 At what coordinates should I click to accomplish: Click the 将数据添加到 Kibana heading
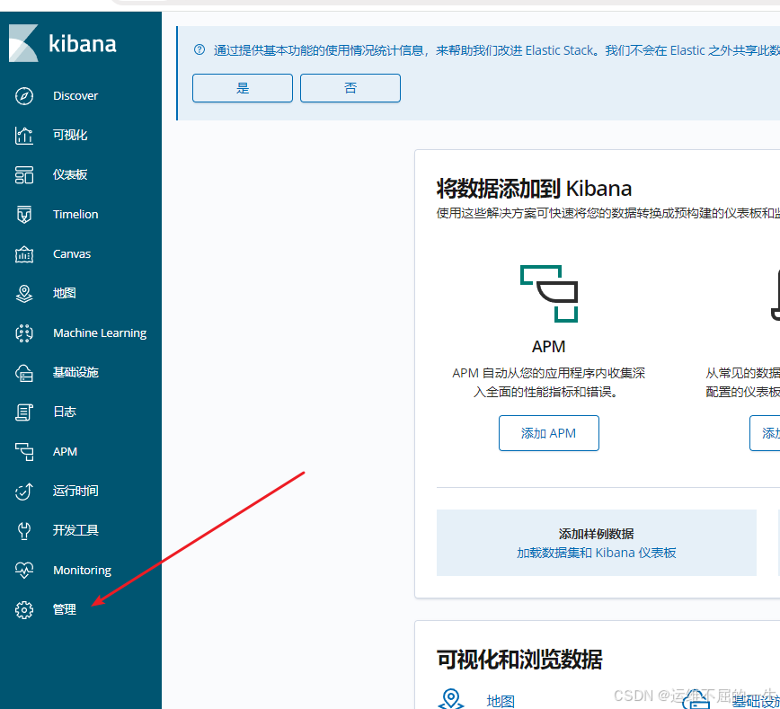[534, 189]
